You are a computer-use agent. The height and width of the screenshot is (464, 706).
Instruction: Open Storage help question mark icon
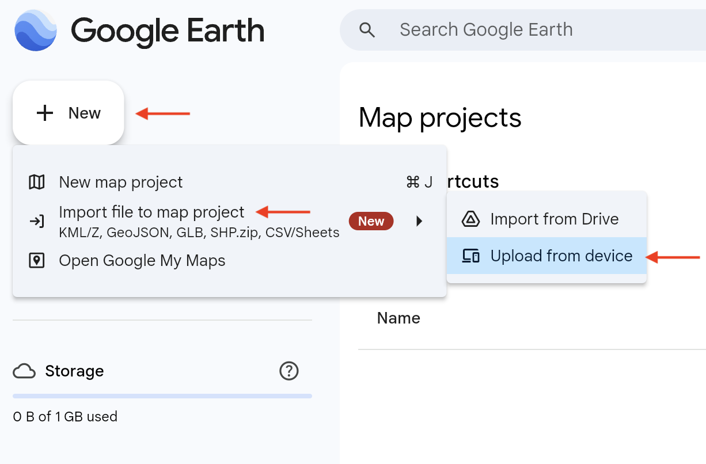289,371
